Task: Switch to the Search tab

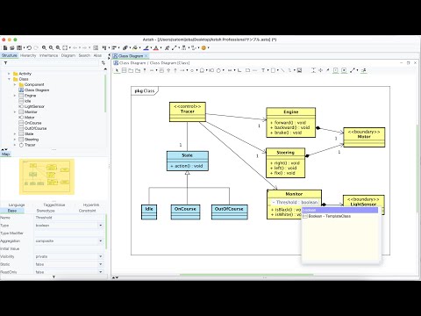Action: tap(84, 55)
